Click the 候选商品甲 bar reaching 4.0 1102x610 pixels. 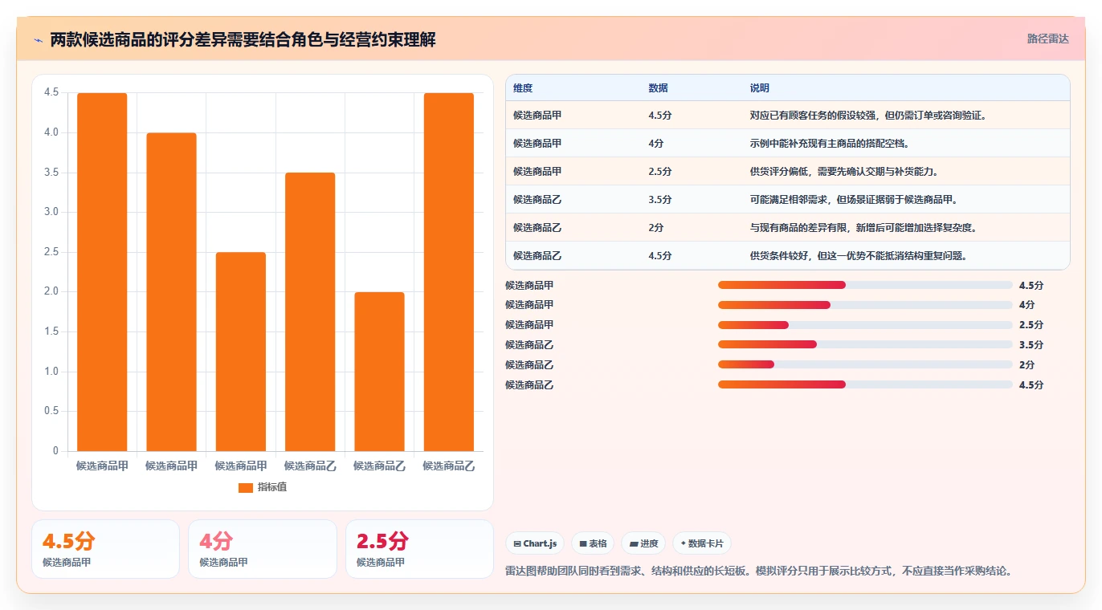click(x=171, y=292)
